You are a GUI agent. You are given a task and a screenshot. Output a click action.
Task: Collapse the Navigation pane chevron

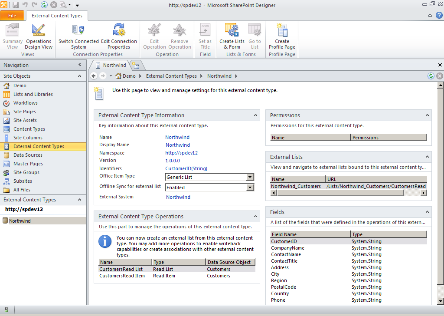(80, 65)
